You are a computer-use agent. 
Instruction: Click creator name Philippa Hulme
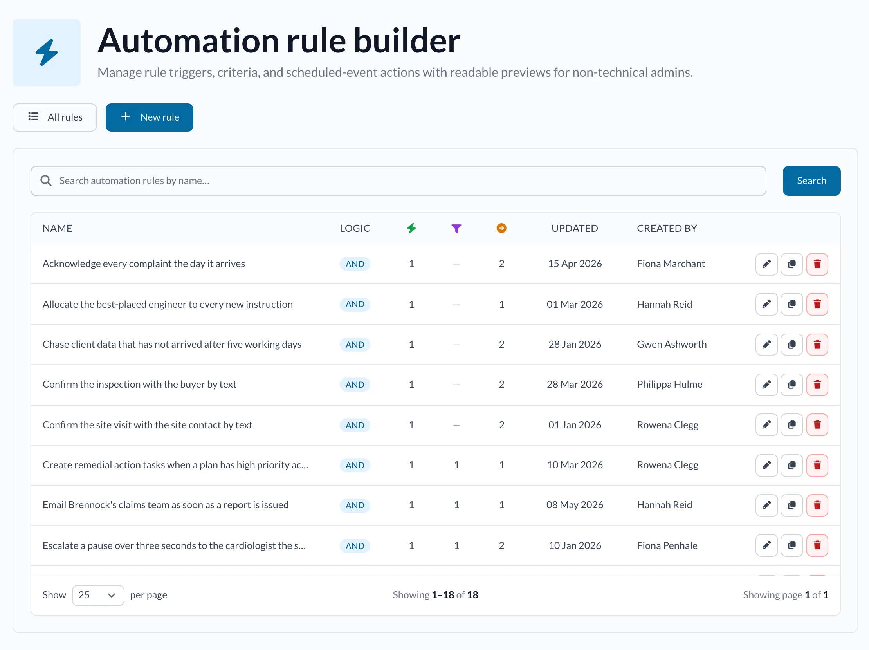(669, 385)
